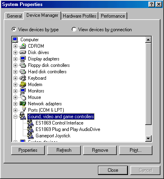Click the Disk drives icon

[23, 52]
